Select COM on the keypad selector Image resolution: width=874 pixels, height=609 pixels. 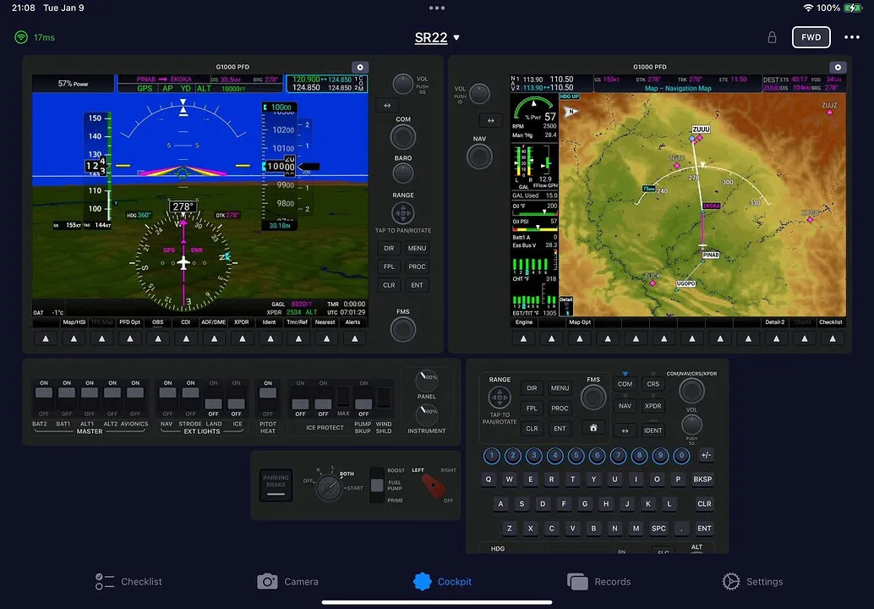(x=625, y=384)
